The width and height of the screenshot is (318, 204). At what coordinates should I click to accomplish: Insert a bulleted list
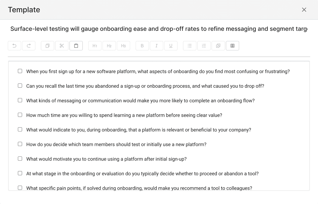(x=190, y=46)
